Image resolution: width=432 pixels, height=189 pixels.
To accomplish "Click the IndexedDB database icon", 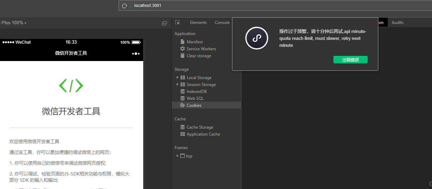I will coord(183,92).
